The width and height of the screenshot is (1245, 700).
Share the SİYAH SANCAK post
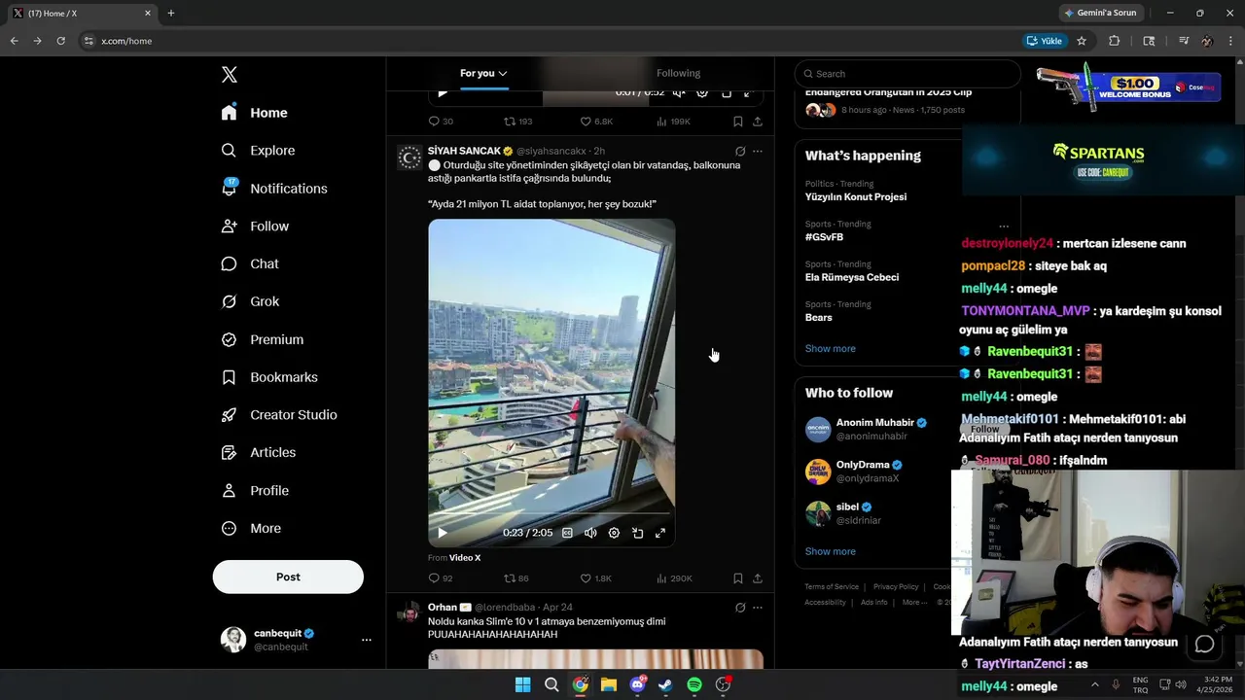758,578
